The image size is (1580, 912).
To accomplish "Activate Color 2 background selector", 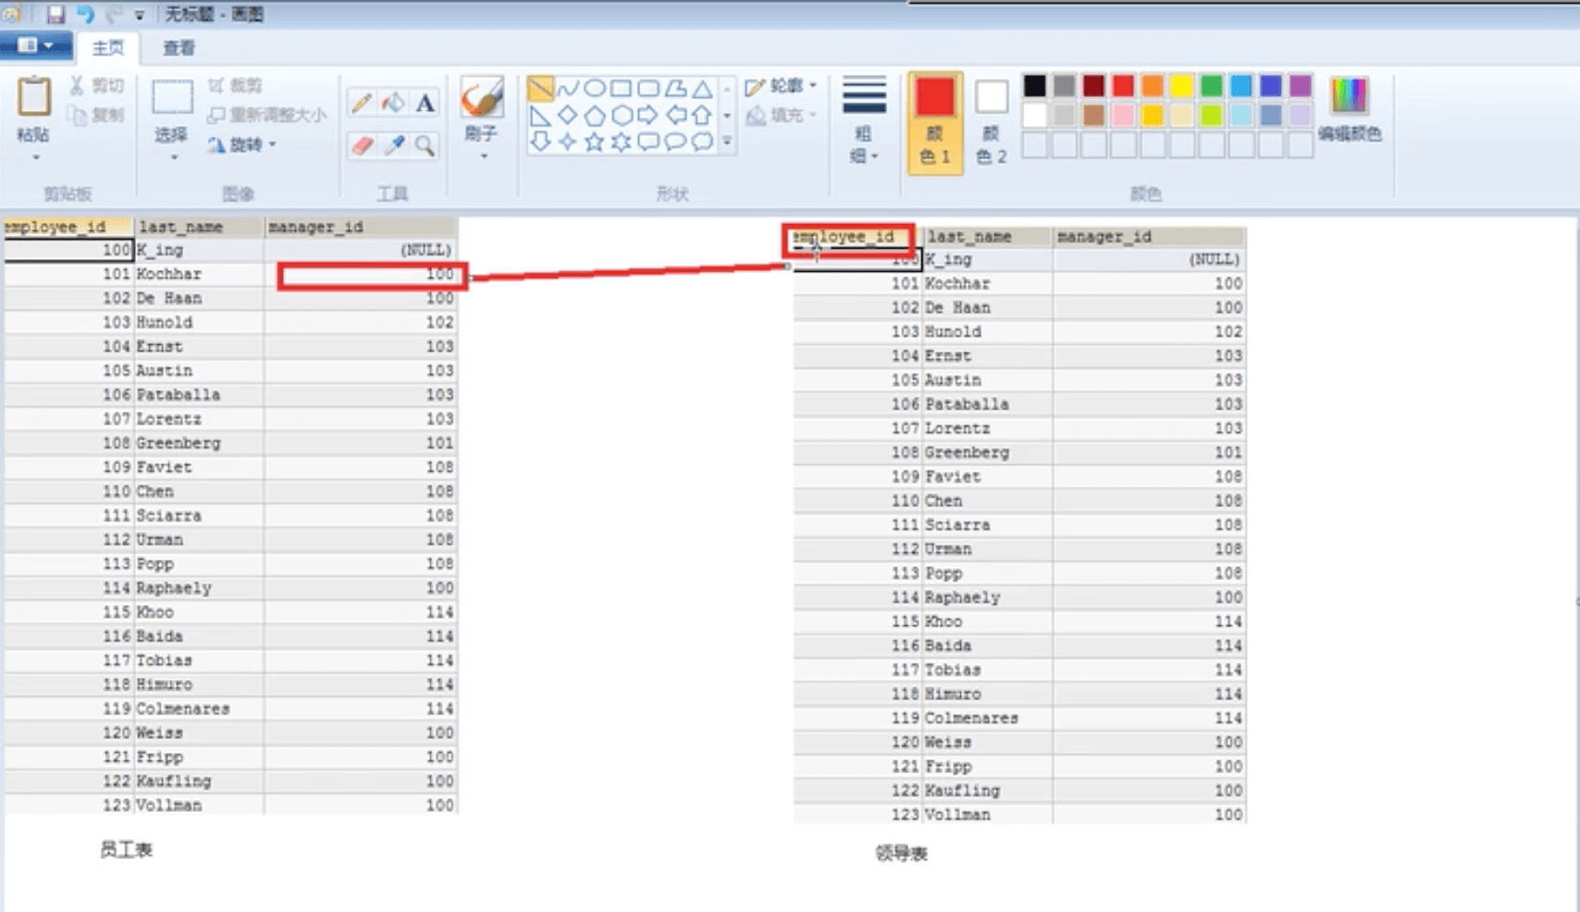I will click(991, 122).
